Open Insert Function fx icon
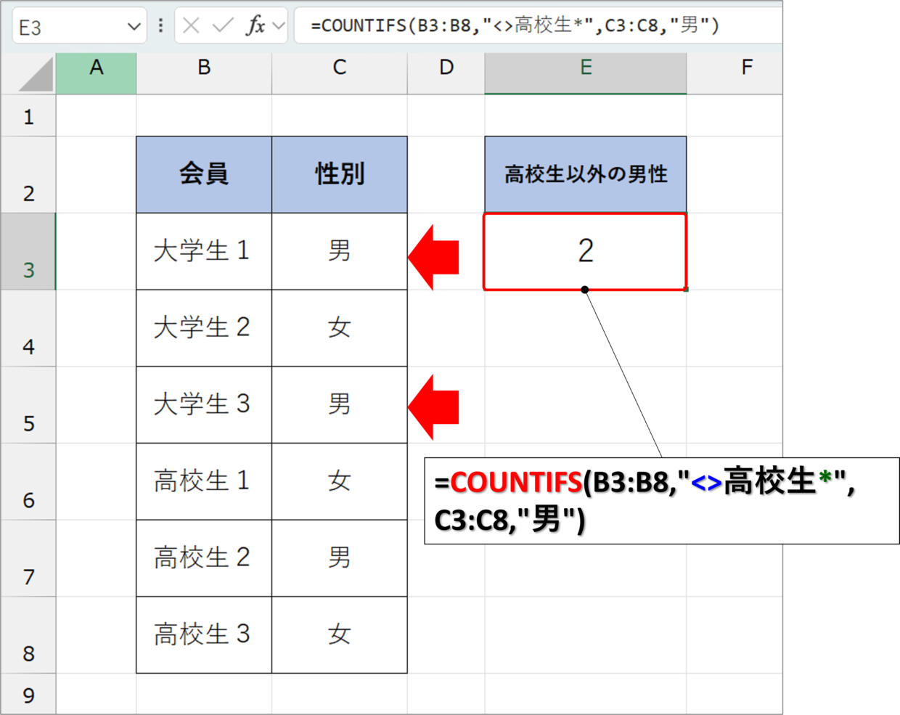Screen dimensions: 900x715 (255, 26)
